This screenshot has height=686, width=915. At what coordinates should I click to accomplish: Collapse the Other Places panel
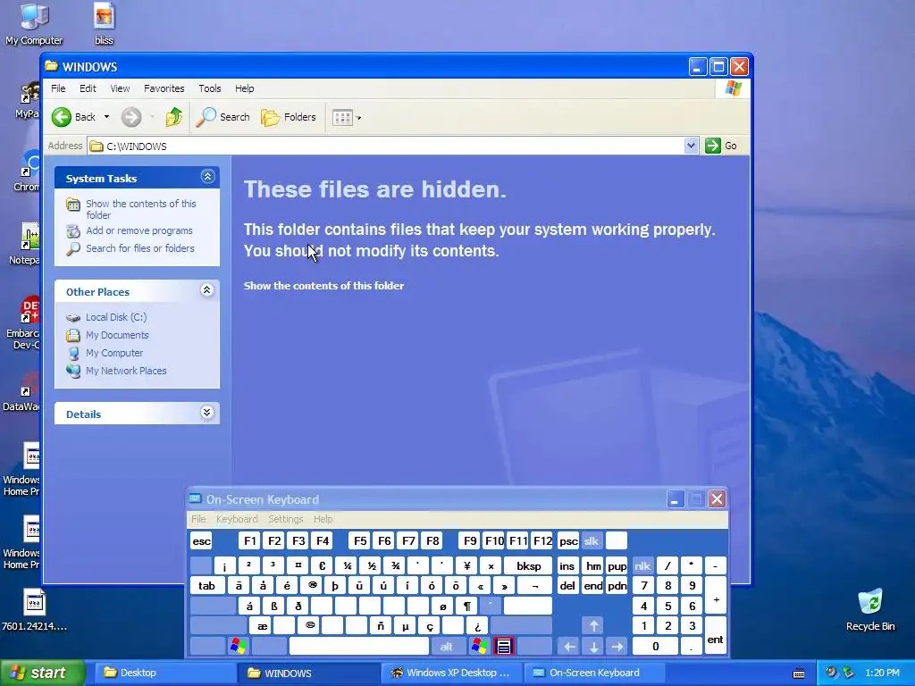click(206, 290)
